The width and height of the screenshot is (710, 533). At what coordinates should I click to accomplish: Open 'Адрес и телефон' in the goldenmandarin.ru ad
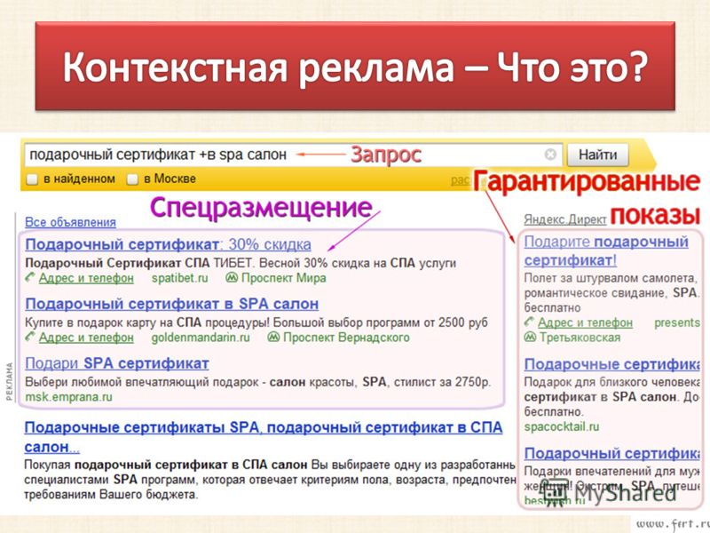(86, 338)
